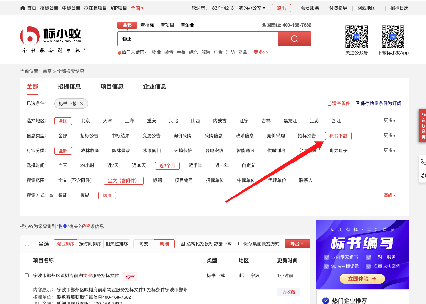Remove the 标书下载 filter tag with X

82,104
